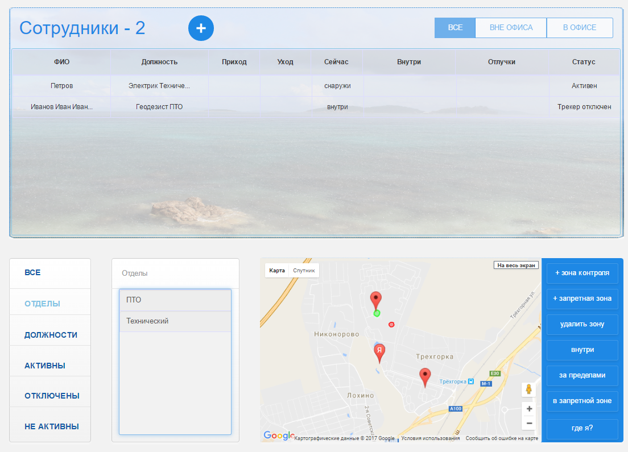
Task: Sort by Внутри column header
Action: [x=409, y=62]
